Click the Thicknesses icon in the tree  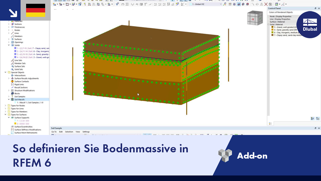pyautogui.click(x=12, y=27)
